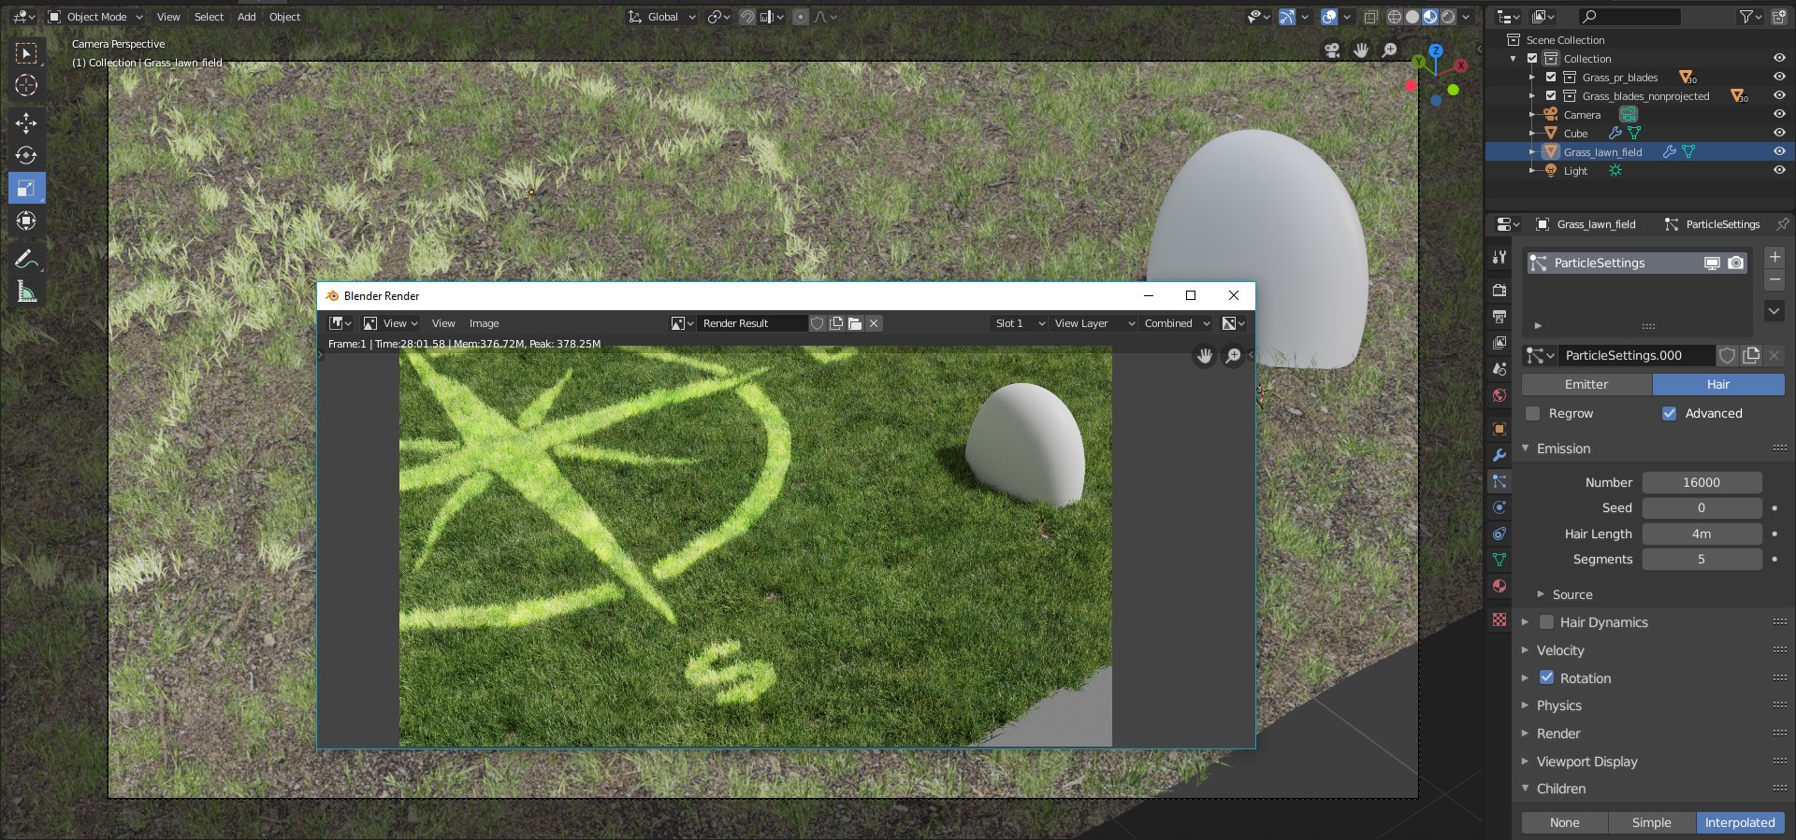This screenshot has width=1796, height=840.
Task: Click the Number field showing 16000
Action: click(x=1702, y=482)
